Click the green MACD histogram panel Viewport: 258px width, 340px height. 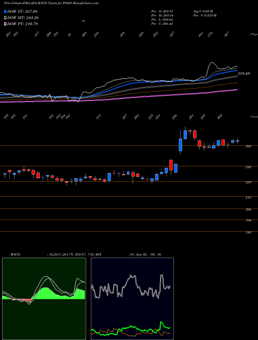click(44, 299)
